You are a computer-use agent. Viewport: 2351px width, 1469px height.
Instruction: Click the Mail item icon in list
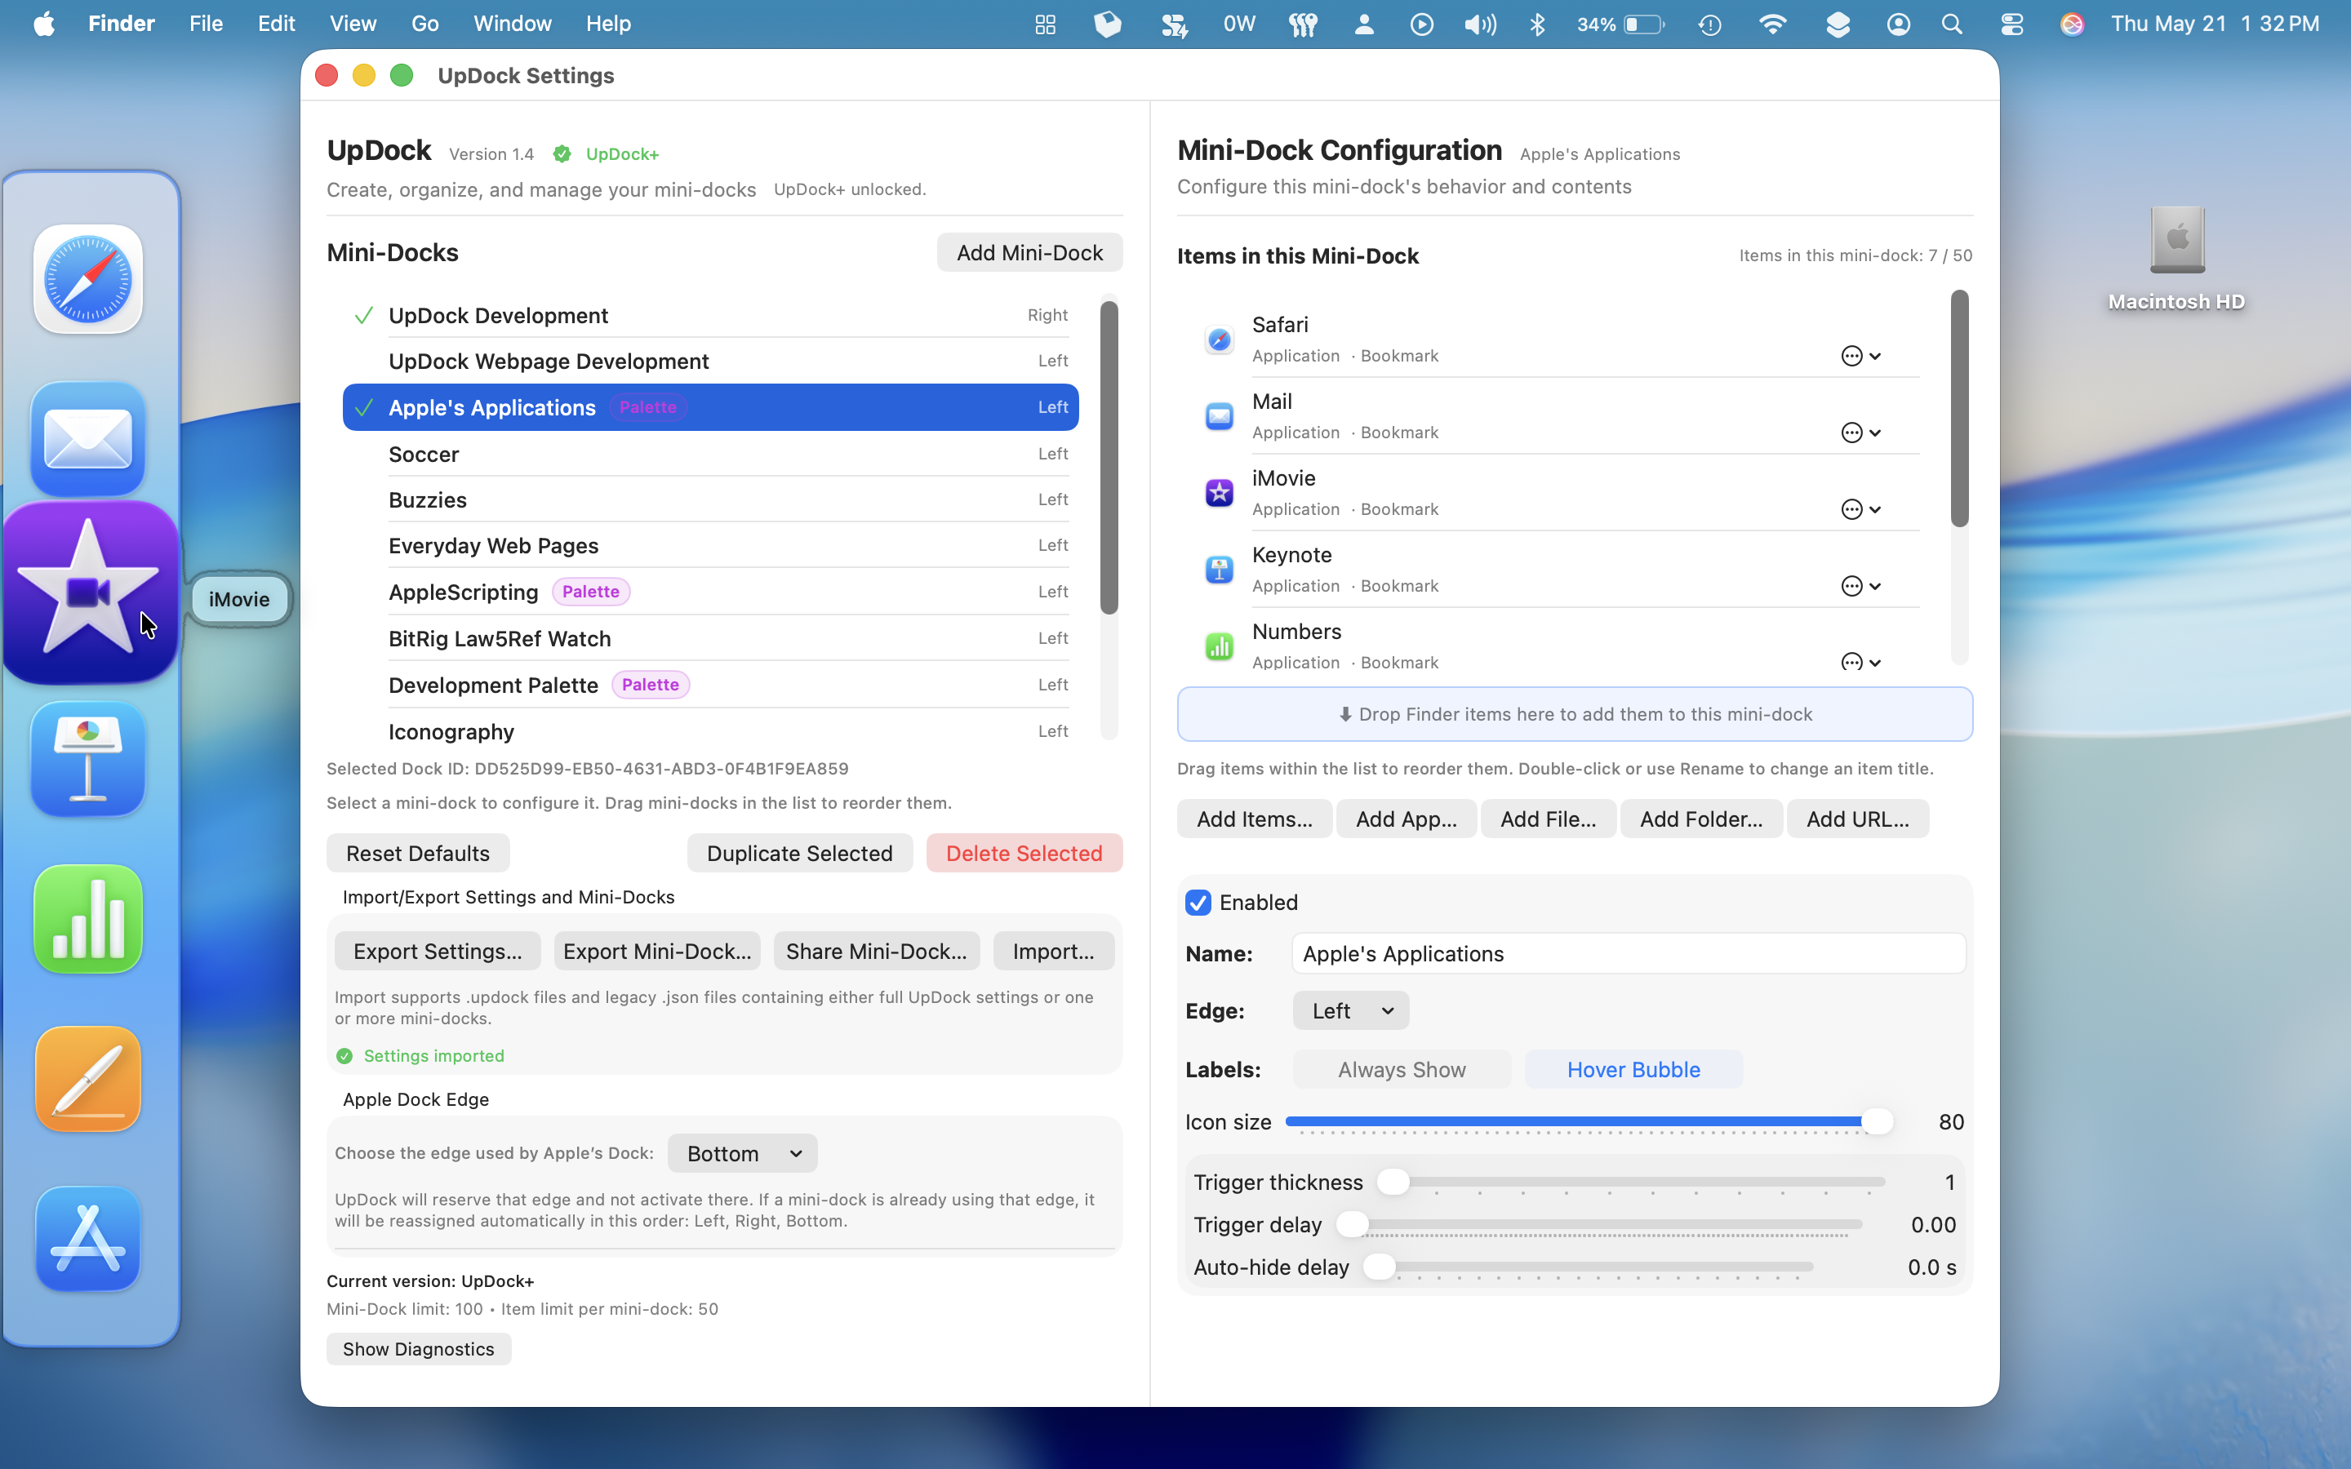[x=1220, y=416]
